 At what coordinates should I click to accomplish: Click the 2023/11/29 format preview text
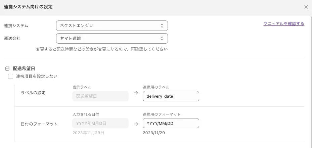click(154, 133)
